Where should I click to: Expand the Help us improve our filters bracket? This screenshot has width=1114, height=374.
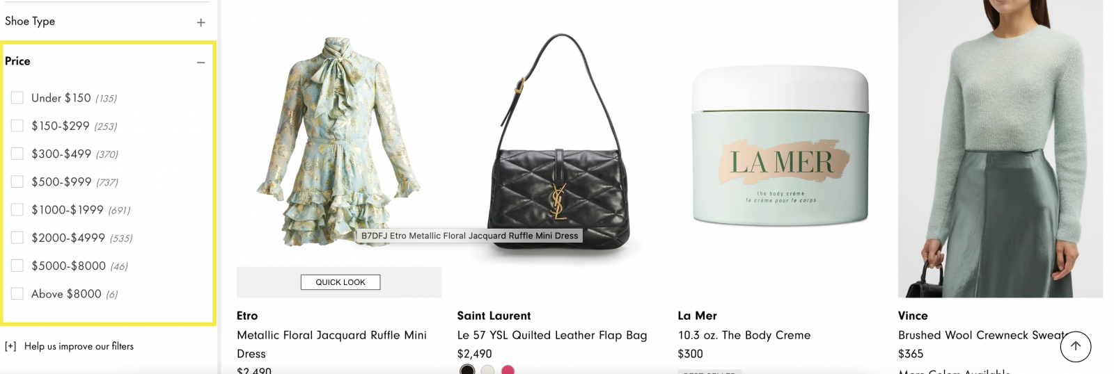[x=10, y=346]
